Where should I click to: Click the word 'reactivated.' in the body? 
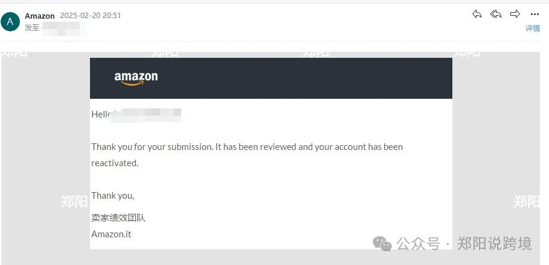point(115,163)
